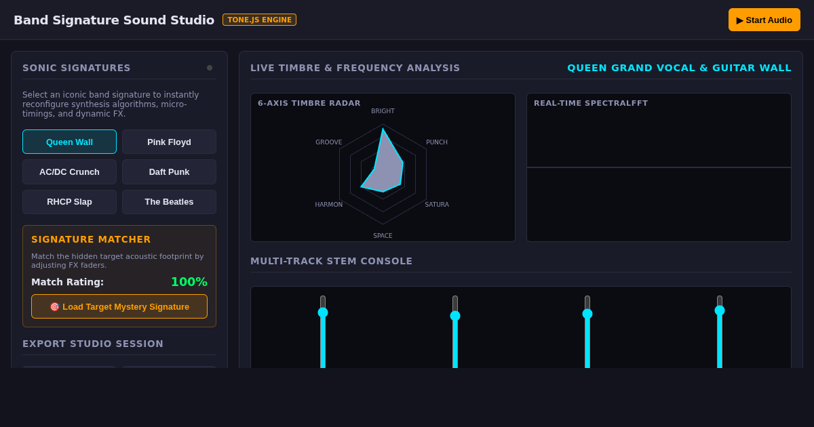The height and width of the screenshot is (427, 814).
Task: Click the fourth stem fader handle
Action: [720, 310]
